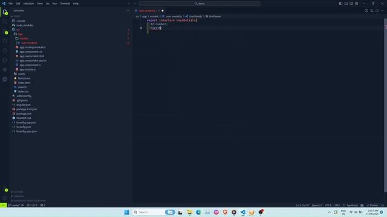Open user model file in Explorer tree
Viewport: 387px width, 217px height.
point(29,43)
